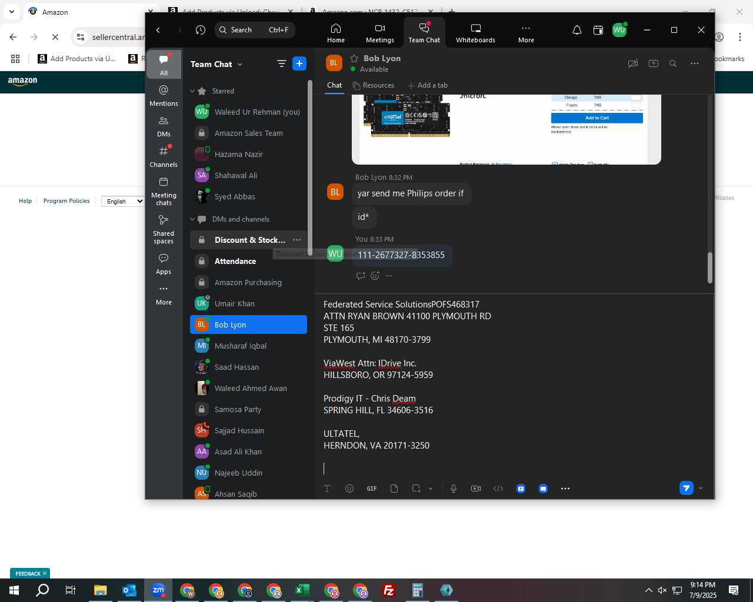This screenshot has width=753, height=602.
Task: Open the Discount & Stock channel
Action: pos(248,240)
